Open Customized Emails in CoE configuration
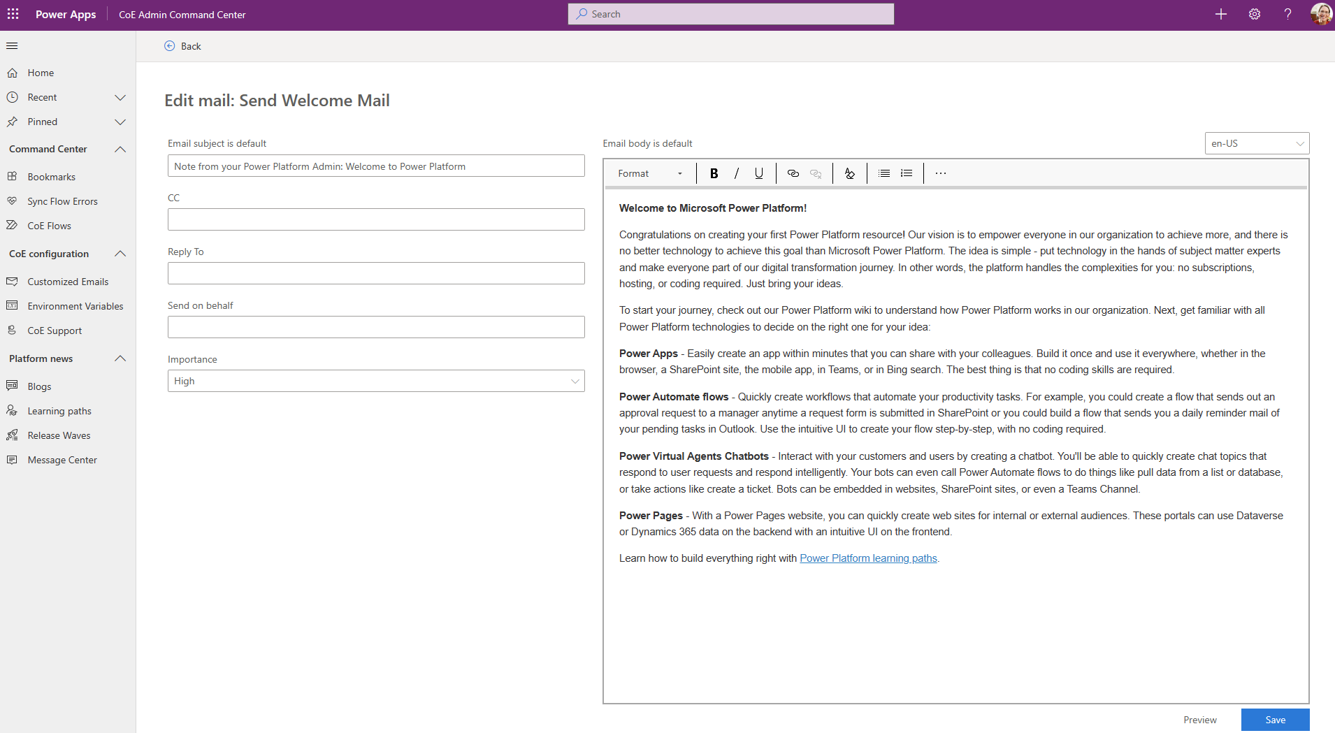The height and width of the screenshot is (733, 1335). (68, 282)
